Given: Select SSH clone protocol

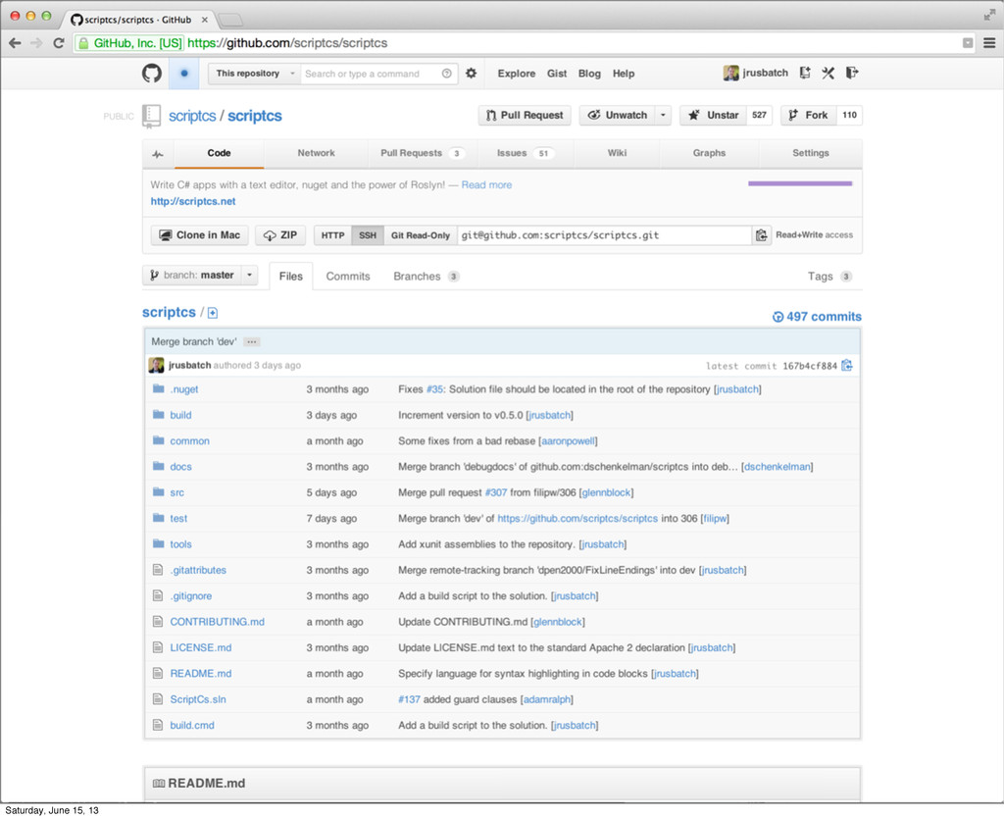Looking at the screenshot, I should point(368,235).
